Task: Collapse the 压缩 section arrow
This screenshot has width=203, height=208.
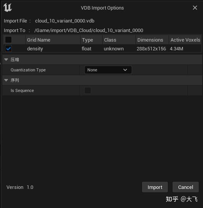Action: tap(6, 60)
